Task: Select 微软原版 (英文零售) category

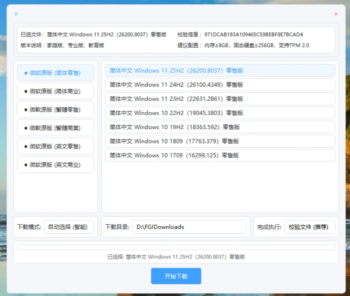Action: pos(55,146)
